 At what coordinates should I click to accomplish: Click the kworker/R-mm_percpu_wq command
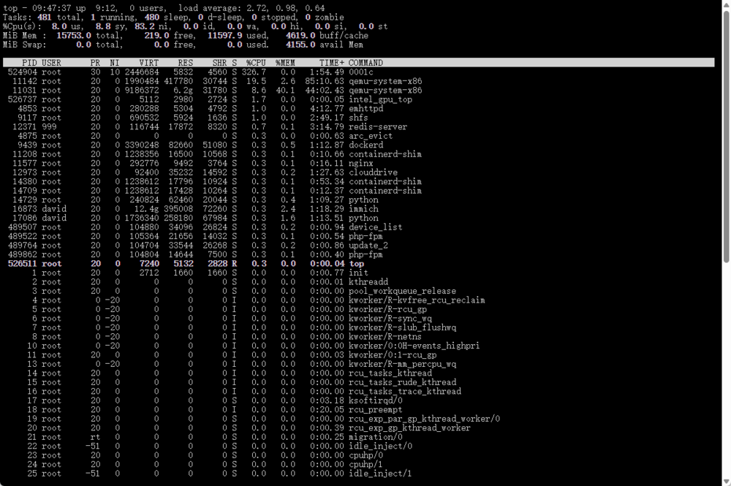tap(402, 364)
